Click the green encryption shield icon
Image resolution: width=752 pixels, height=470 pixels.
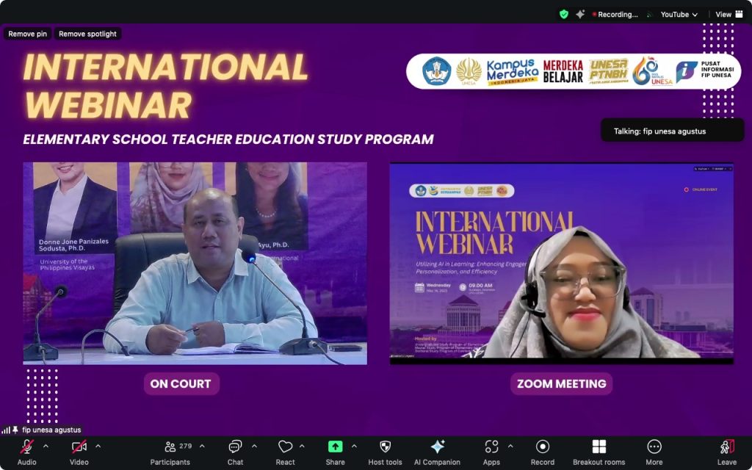pos(563,14)
